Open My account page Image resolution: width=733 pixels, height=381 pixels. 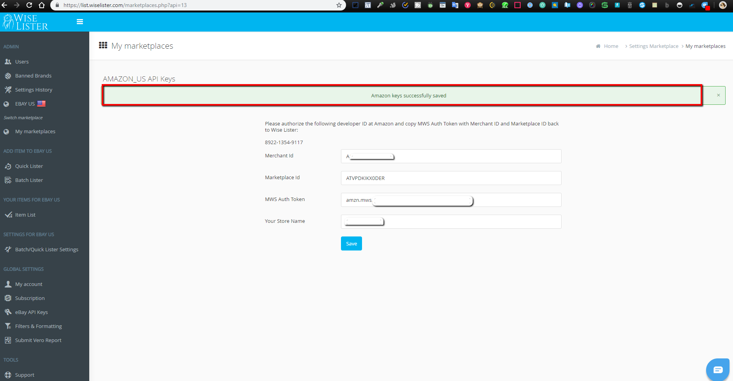click(x=29, y=284)
